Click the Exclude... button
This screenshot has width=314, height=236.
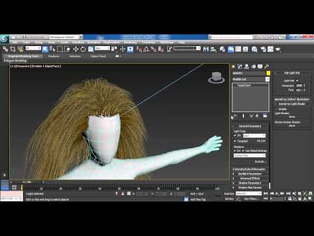(260, 161)
